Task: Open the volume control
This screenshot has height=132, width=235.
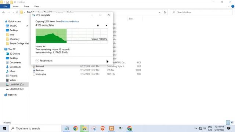Action: [205, 128]
